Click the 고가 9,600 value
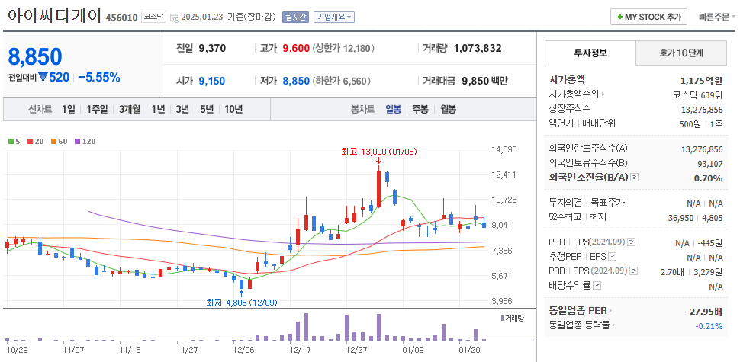Screen dimensions: 740x362 click(x=296, y=48)
